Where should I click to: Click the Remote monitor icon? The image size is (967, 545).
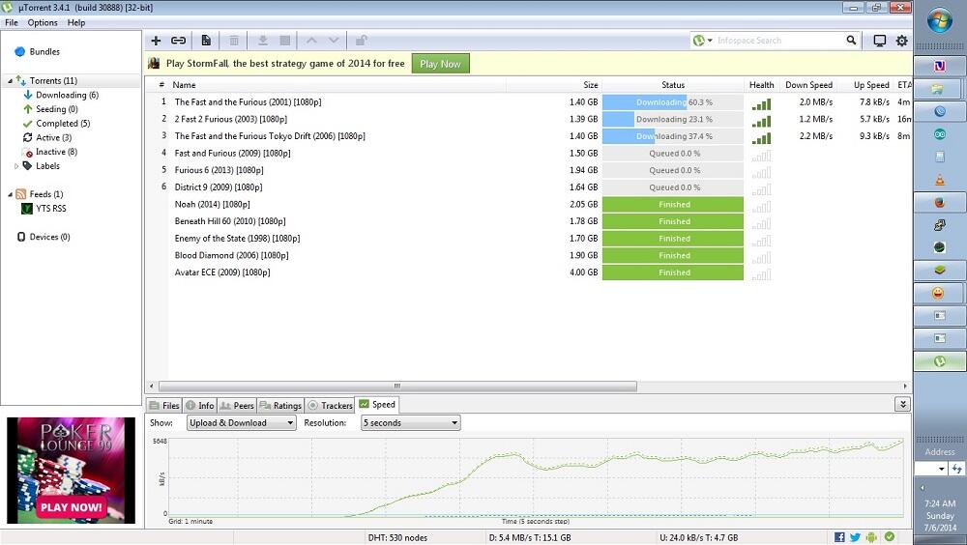(879, 41)
